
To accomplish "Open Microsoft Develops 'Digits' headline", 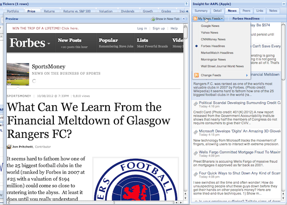I will click(x=240, y=131).
